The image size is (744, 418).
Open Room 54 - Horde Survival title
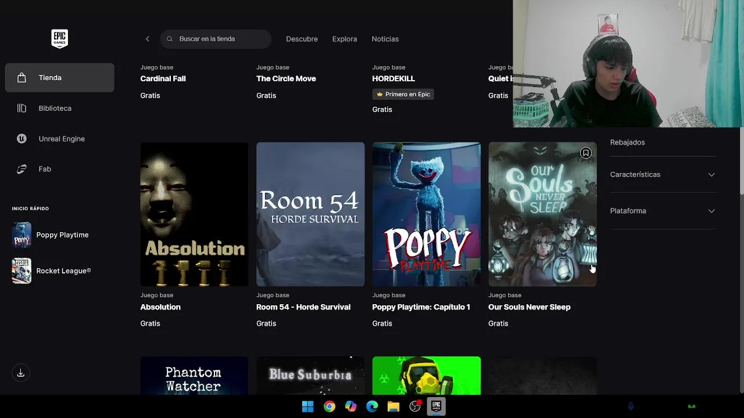(x=303, y=307)
